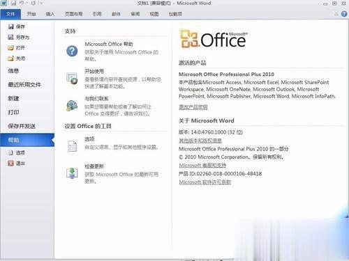Click the blue question mark Office Help icon
Viewport: 349px width, 261px height.
[72, 51]
